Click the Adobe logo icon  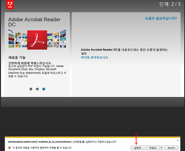point(10,4)
